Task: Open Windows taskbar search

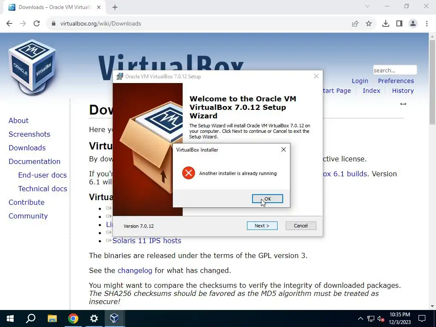Action: coord(31,318)
